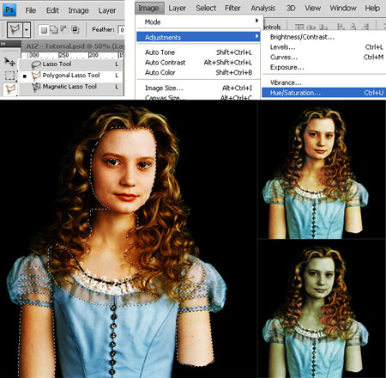Choose Auto Tone from the Image menu

198,52
